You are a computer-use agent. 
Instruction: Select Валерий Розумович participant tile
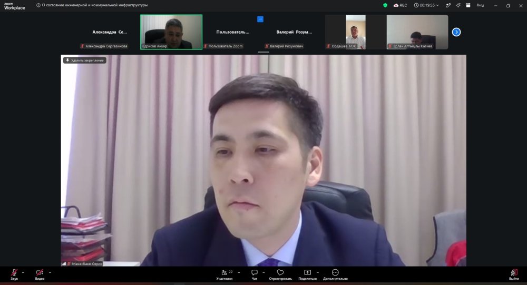tap(294, 32)
